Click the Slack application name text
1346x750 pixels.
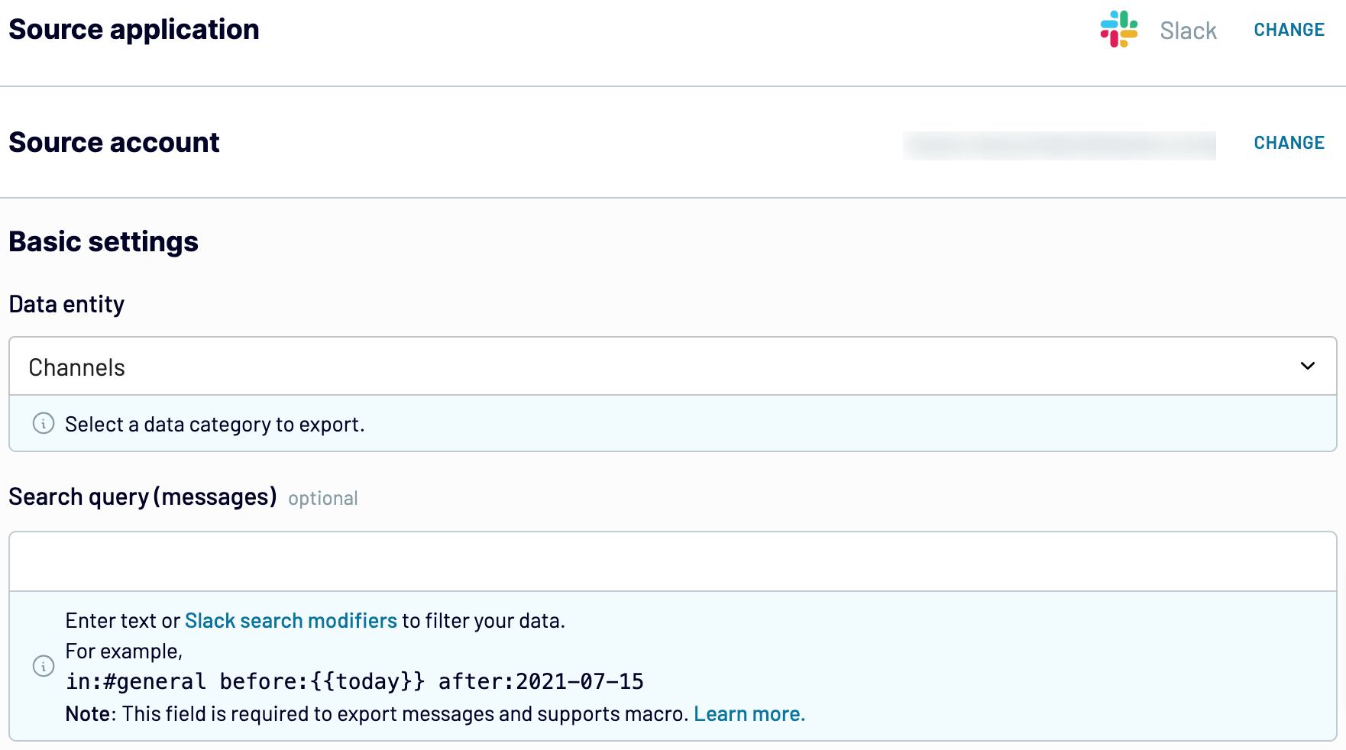1188,31
